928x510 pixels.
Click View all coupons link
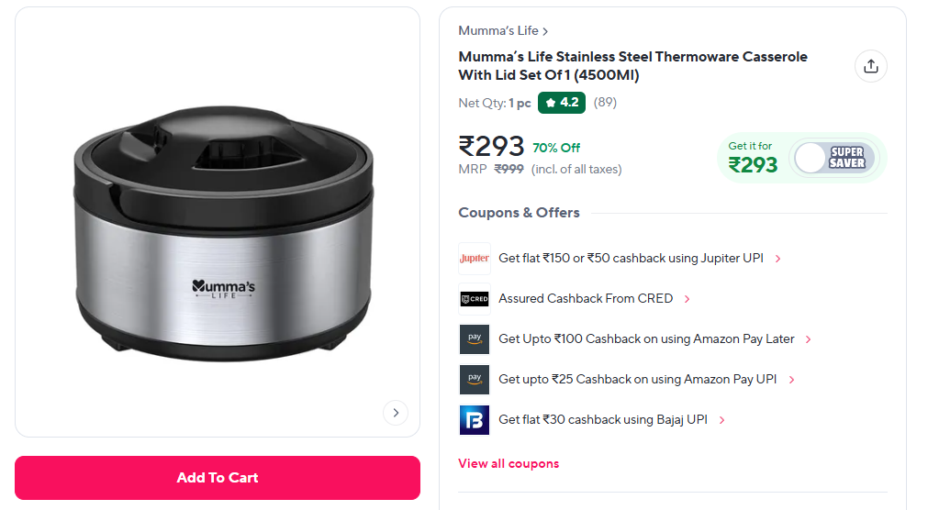[x=509, y=464]
